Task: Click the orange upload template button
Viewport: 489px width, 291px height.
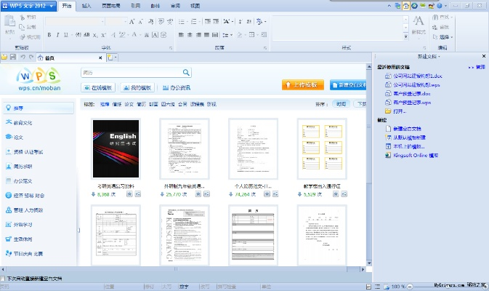Action: pyautogui.click(x=303, y=85)
